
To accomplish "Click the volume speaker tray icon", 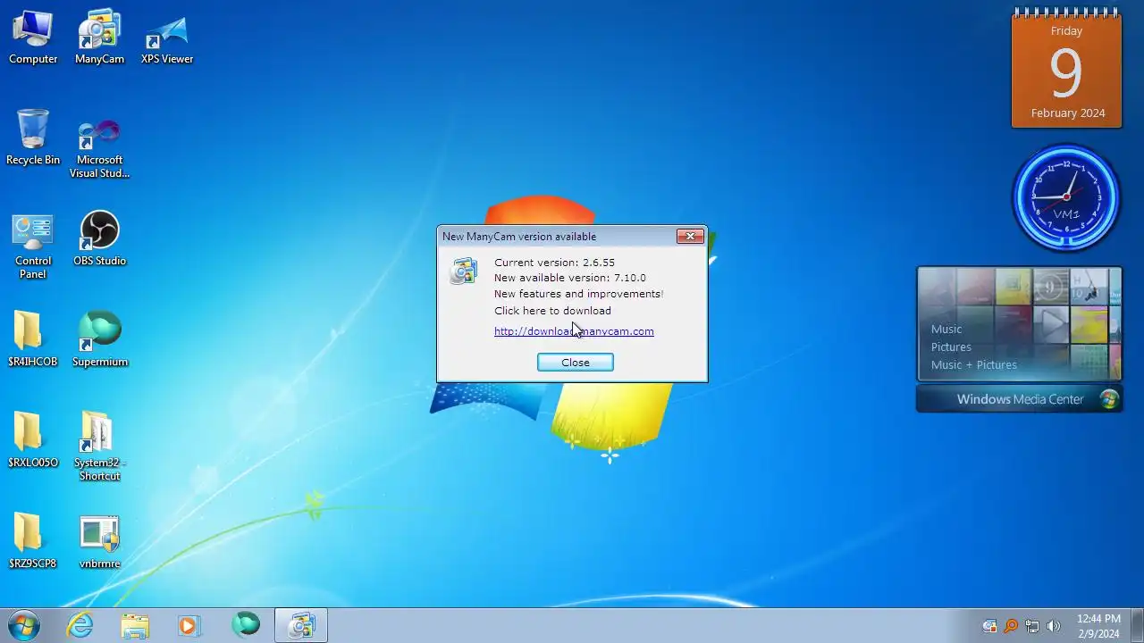I will pyautogui.click(x=1054, y=626).
